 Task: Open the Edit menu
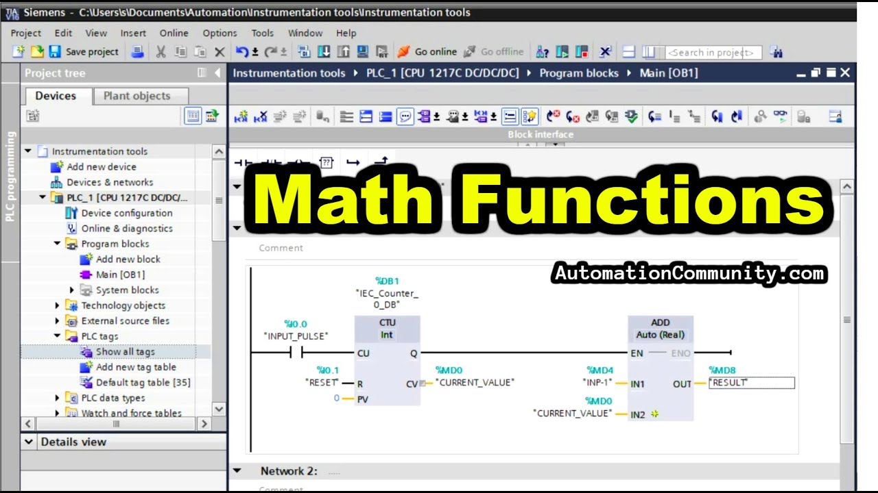pyautogui.click(x=63, y=33)
